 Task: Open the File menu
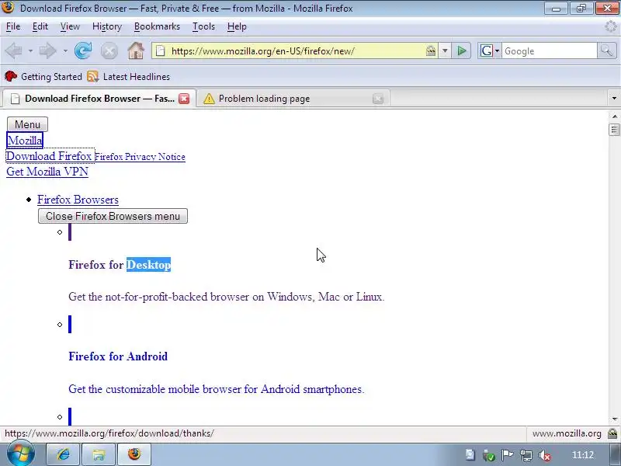(x=13, y=26)
